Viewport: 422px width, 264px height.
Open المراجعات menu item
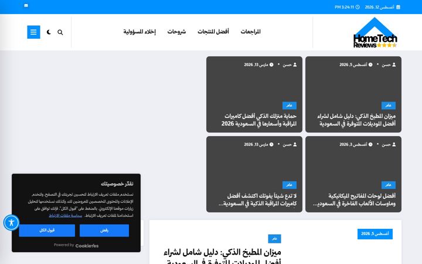[251, 32]
